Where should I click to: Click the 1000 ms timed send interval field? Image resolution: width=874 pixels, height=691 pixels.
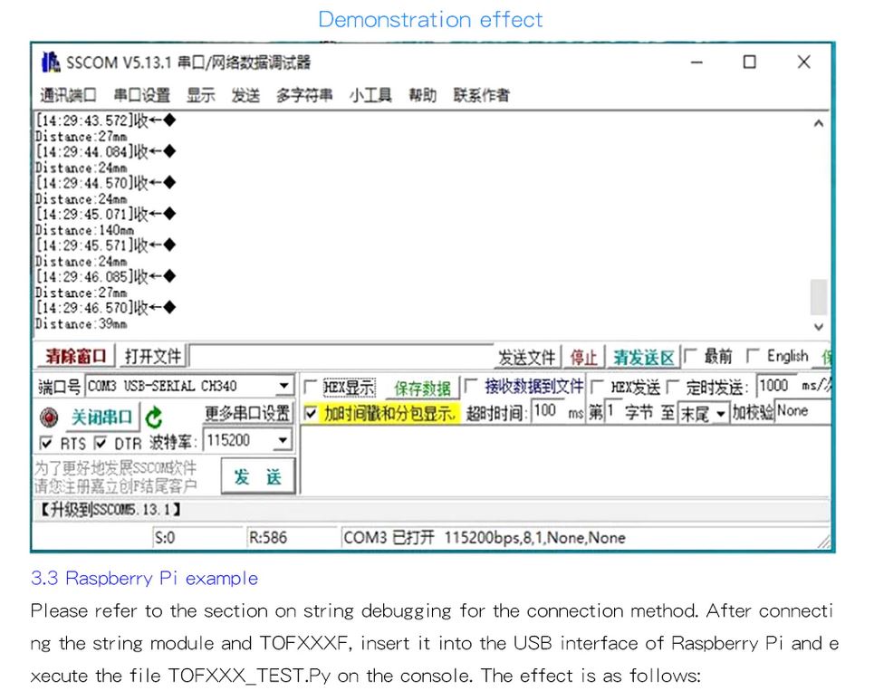point(776,386)
